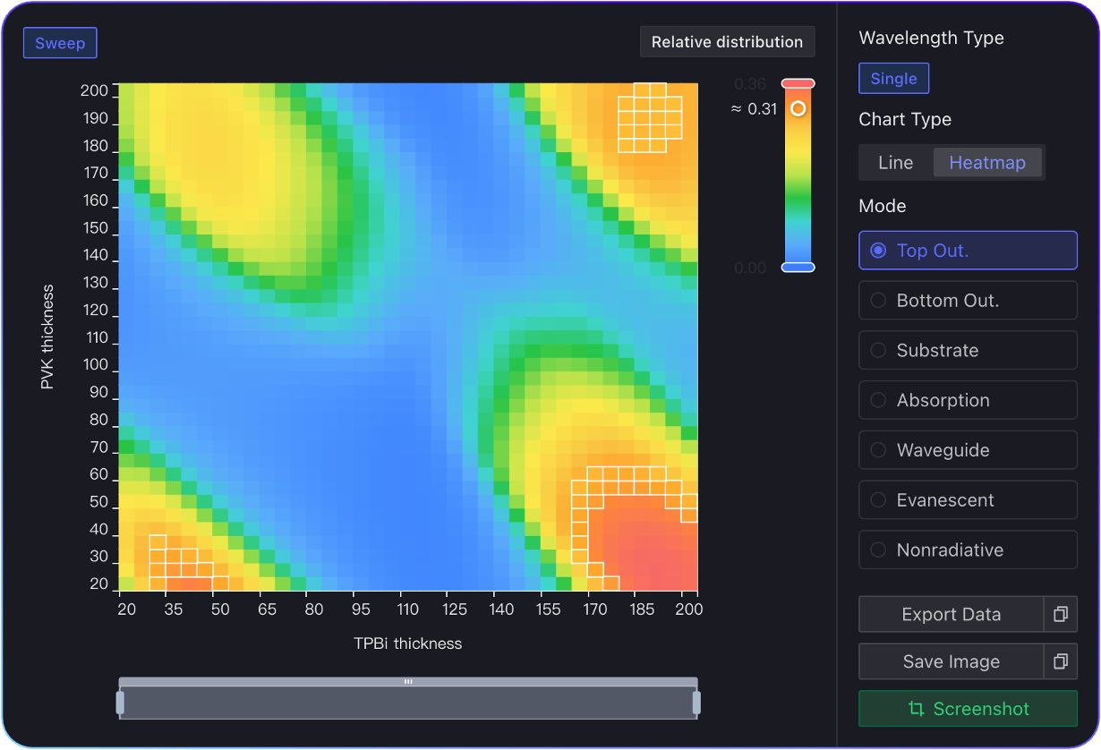Click x-axis tick label 110
The height and width of the screenshot is (750, 1101).
click(408, 609)
